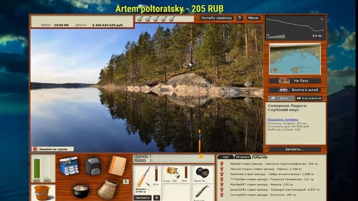Open the Онлайн сервисы menu
358x201 pixels.
(x=216, y=18)
